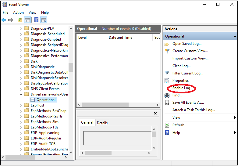
Task: Toggle Show/Hide Action Pane toolbar icon
Action: [x=44, y=20]
